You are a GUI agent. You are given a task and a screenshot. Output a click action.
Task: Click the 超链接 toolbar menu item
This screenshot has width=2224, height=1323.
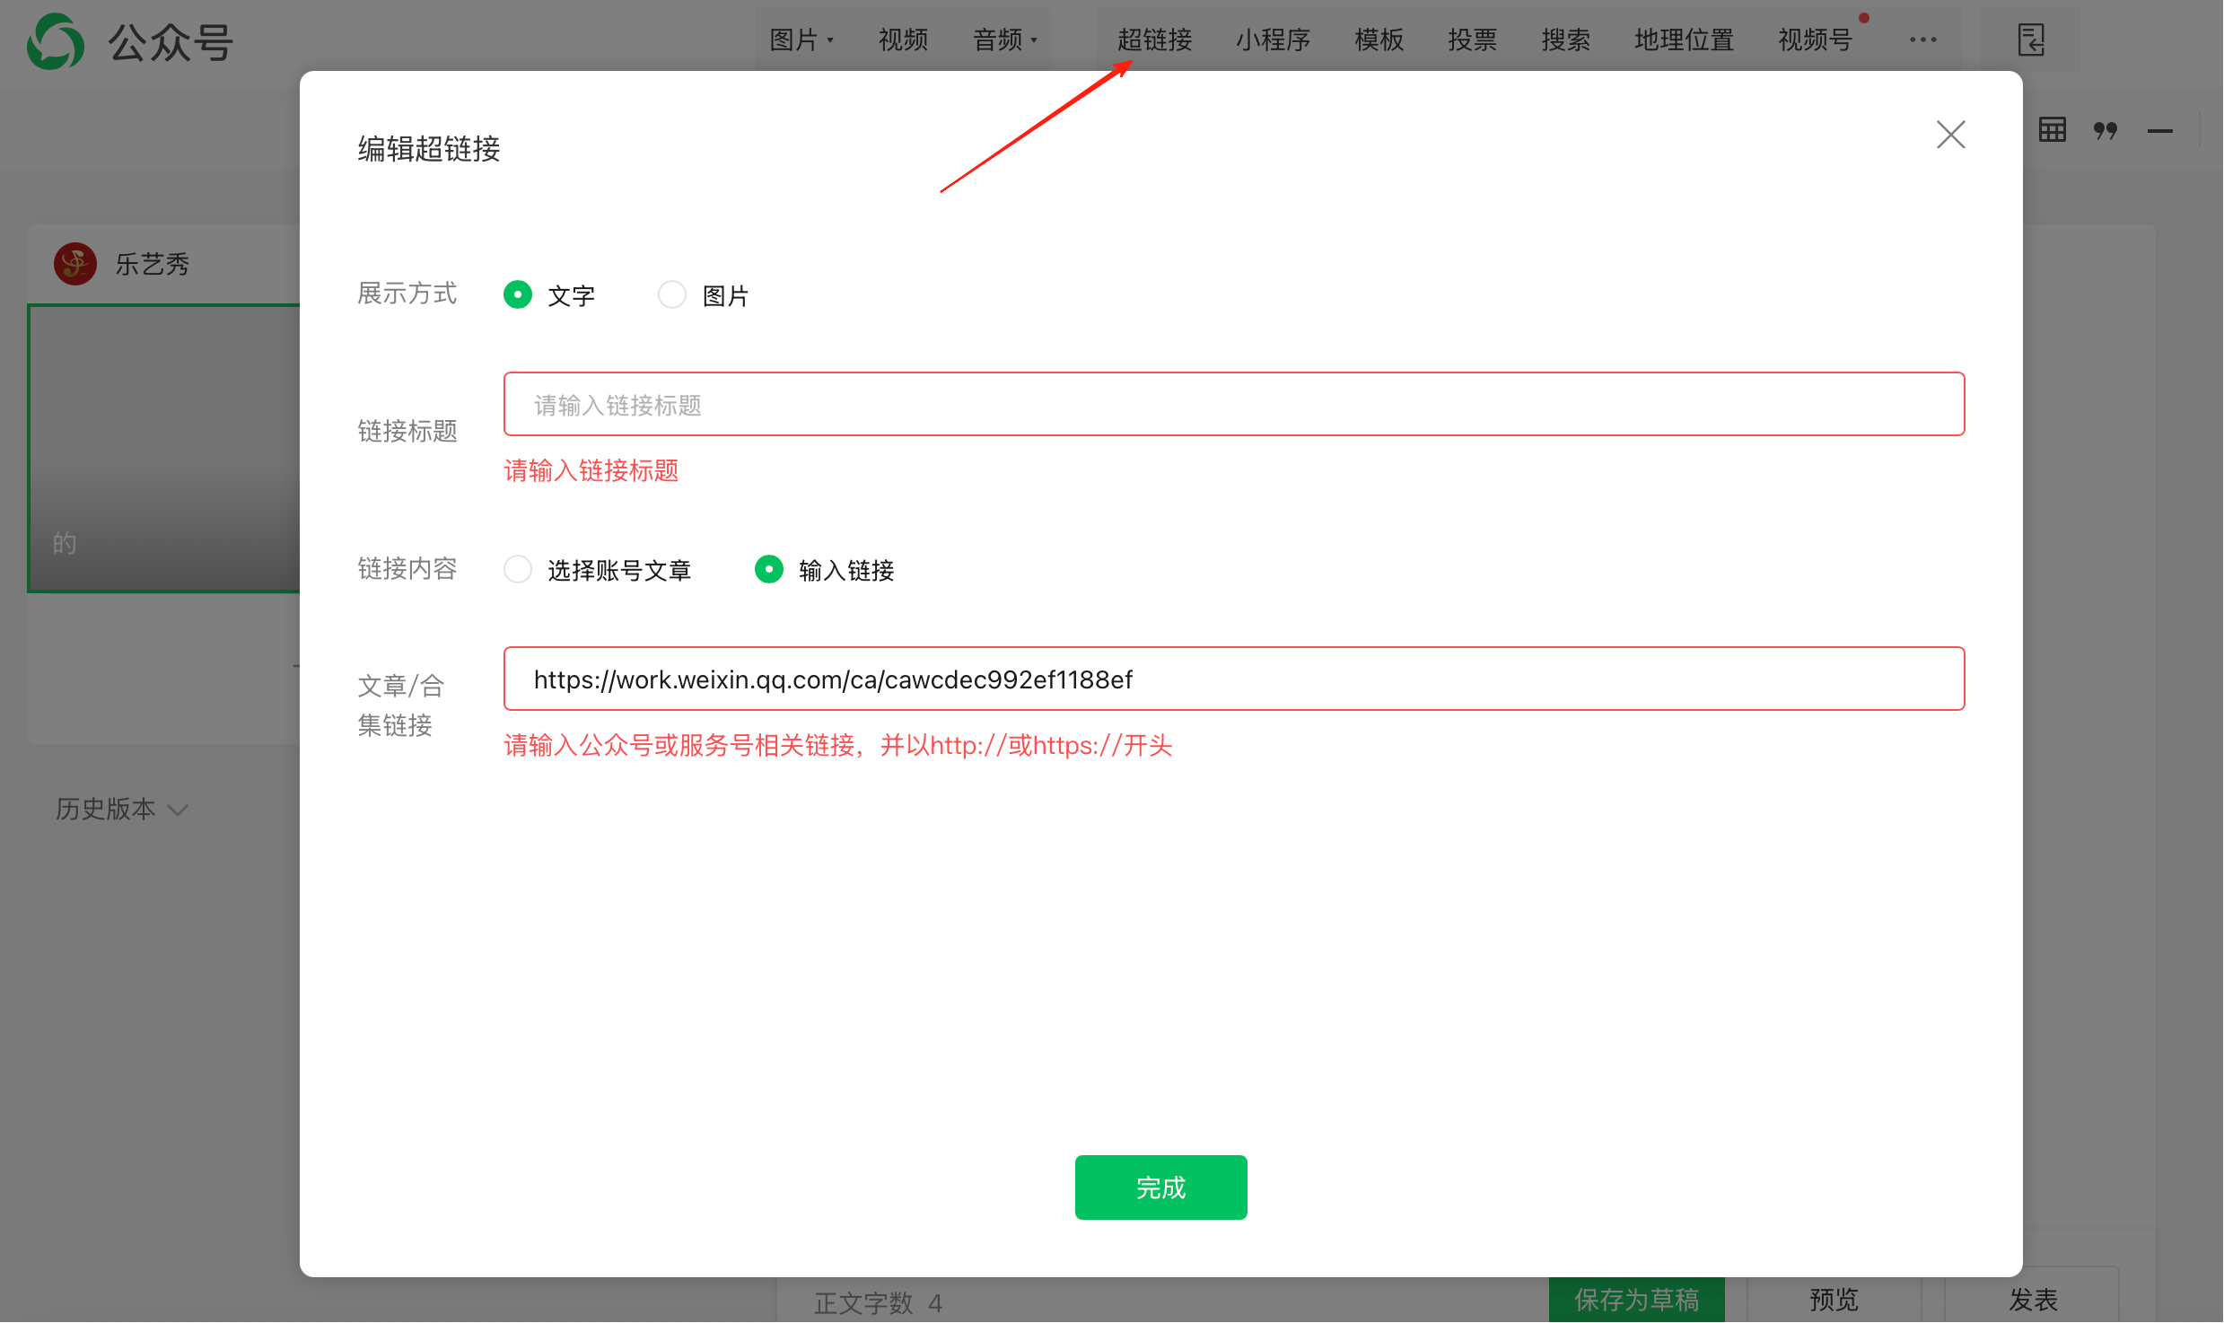(1154, 39)
